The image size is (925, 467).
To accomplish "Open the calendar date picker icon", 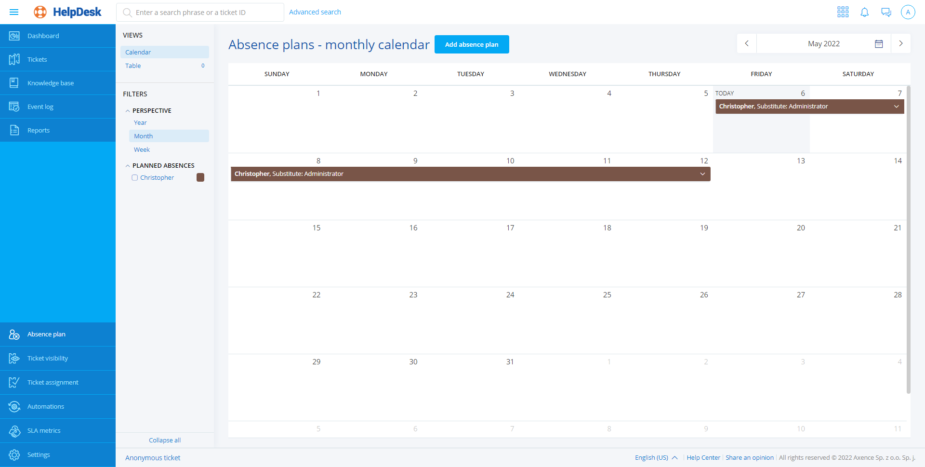I will click(879, 44).
